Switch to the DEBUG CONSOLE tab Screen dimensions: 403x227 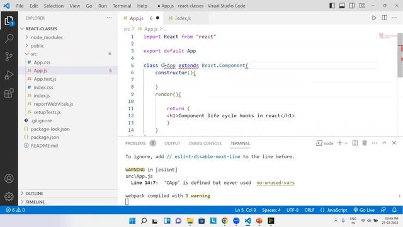[205, 143]
